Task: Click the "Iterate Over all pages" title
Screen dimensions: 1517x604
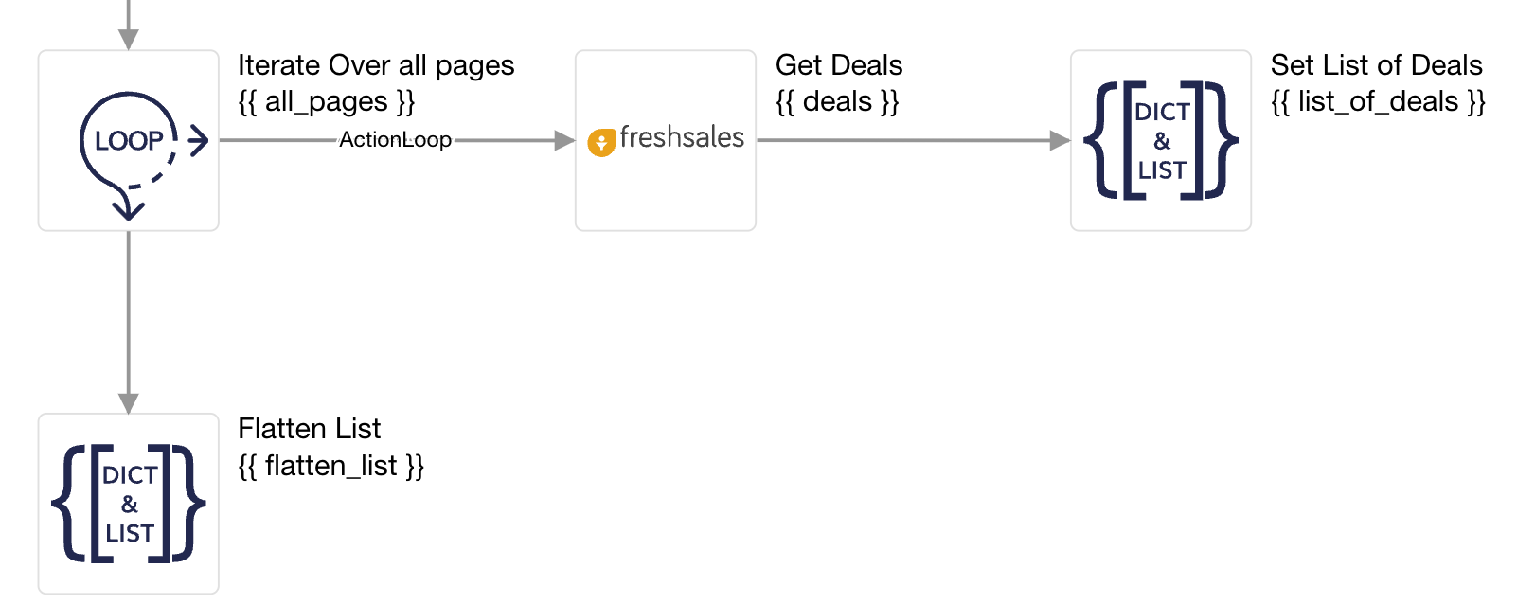Action: [x=376, y=65]
